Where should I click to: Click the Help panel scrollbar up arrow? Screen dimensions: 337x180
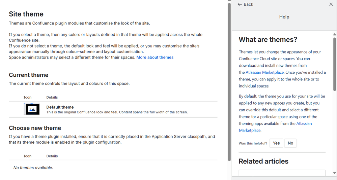pos(334,34)
